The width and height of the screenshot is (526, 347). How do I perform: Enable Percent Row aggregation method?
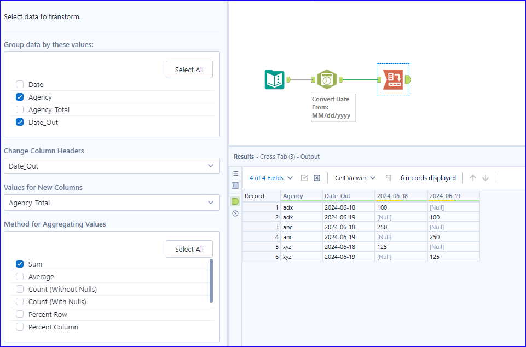coord(20,314)
